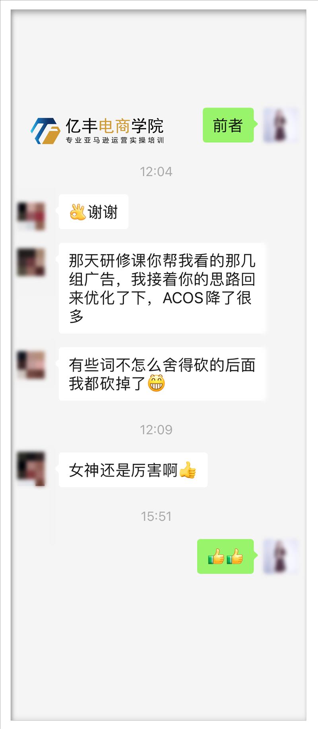318x729 pixels.
Task: Click thumbs-up emoji after 厉害啊
Action: [188, 470]
